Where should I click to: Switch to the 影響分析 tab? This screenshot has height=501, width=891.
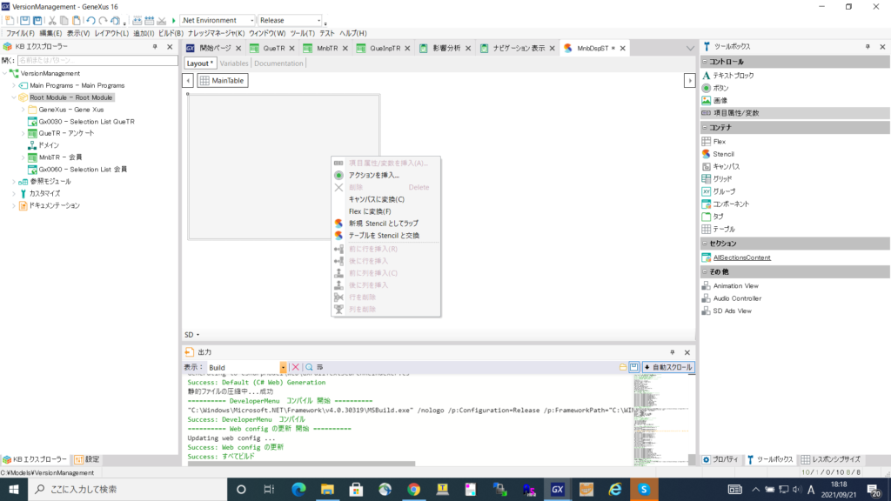pos(446,49)
